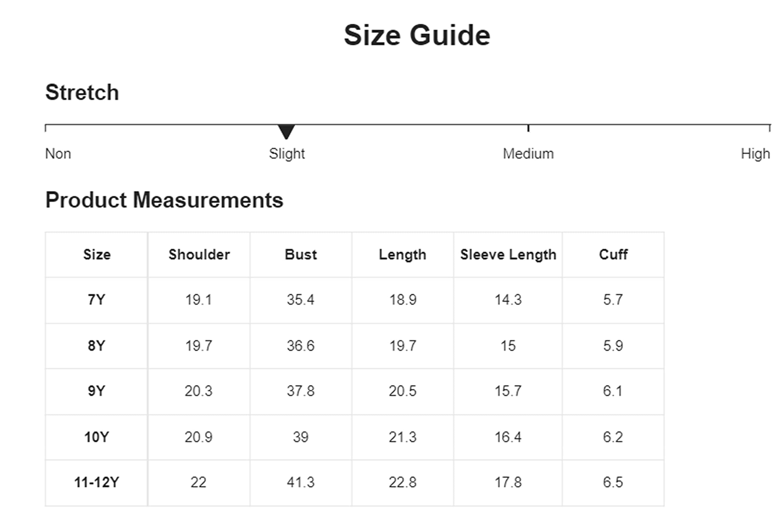Click the Medium stretch label
The image size is (780, 518).
click(528, 154)
